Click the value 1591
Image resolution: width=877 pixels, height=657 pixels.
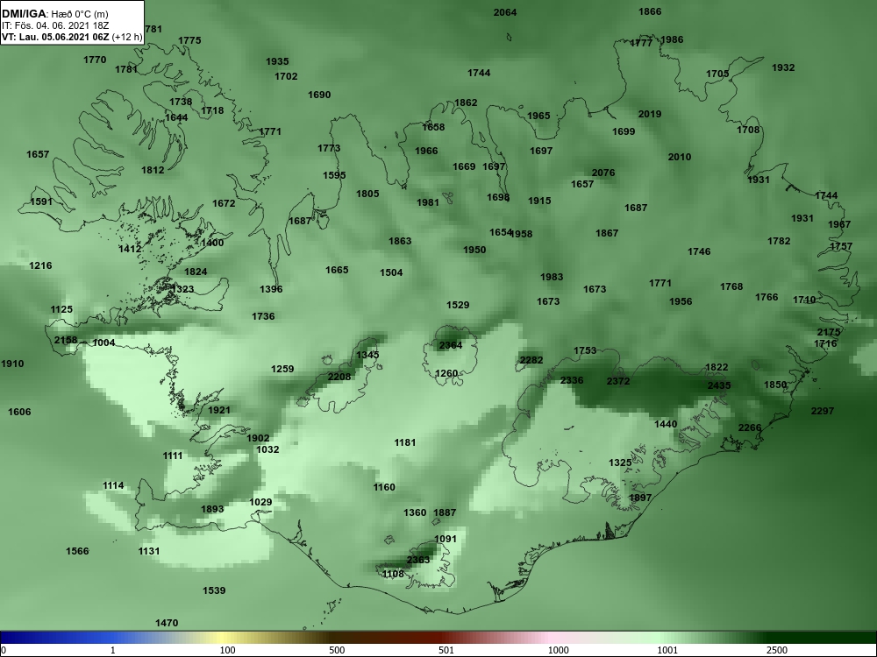coord(41,201)
